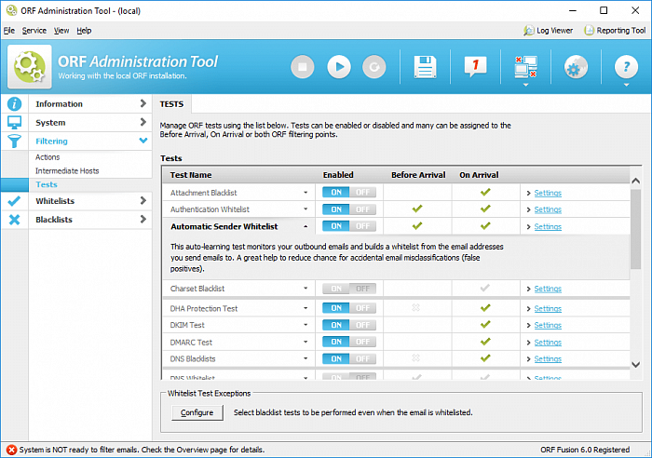Select Intermediate Hosts in the sidebar
Image resolution: width=652 pixels, height=458 pixels.
(67, 171)
